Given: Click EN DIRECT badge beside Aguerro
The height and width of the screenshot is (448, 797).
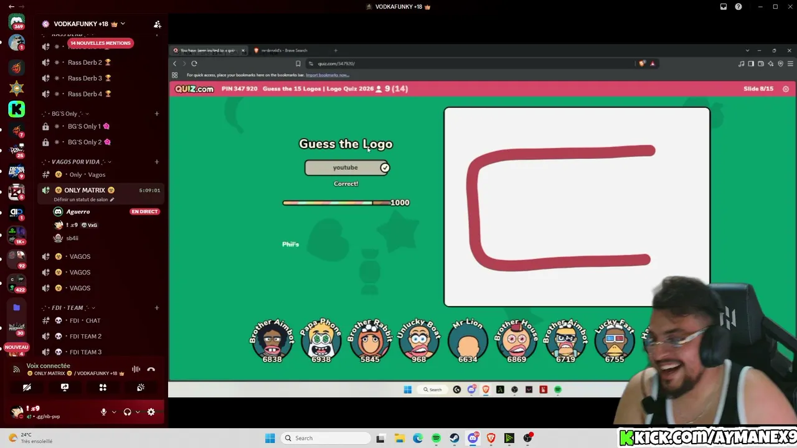Looking at the screenshot, I should pyautogui.click(x=144, y=212).
